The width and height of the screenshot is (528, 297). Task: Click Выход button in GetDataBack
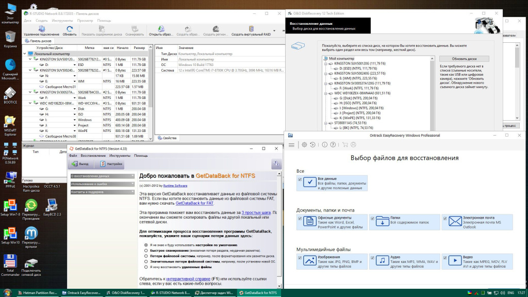80,164
